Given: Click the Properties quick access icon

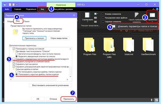Looking at the screenshot, I should [10, 5].
